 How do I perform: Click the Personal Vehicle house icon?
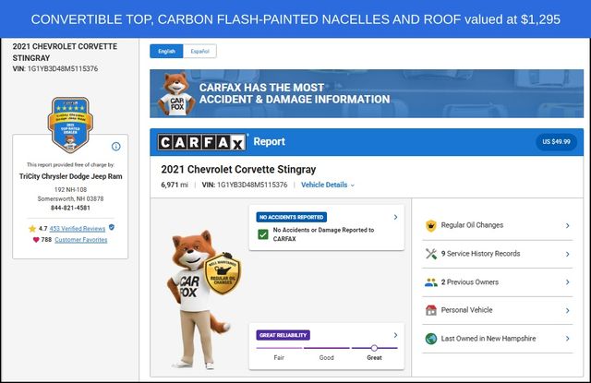pyautogui.click(x=431, y=310)
